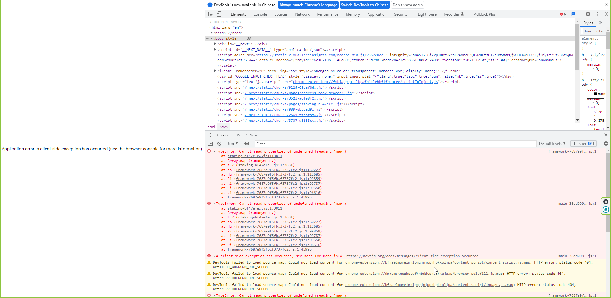Click the blue 1 issue badge in toolbar

click(x=574, y=14)
